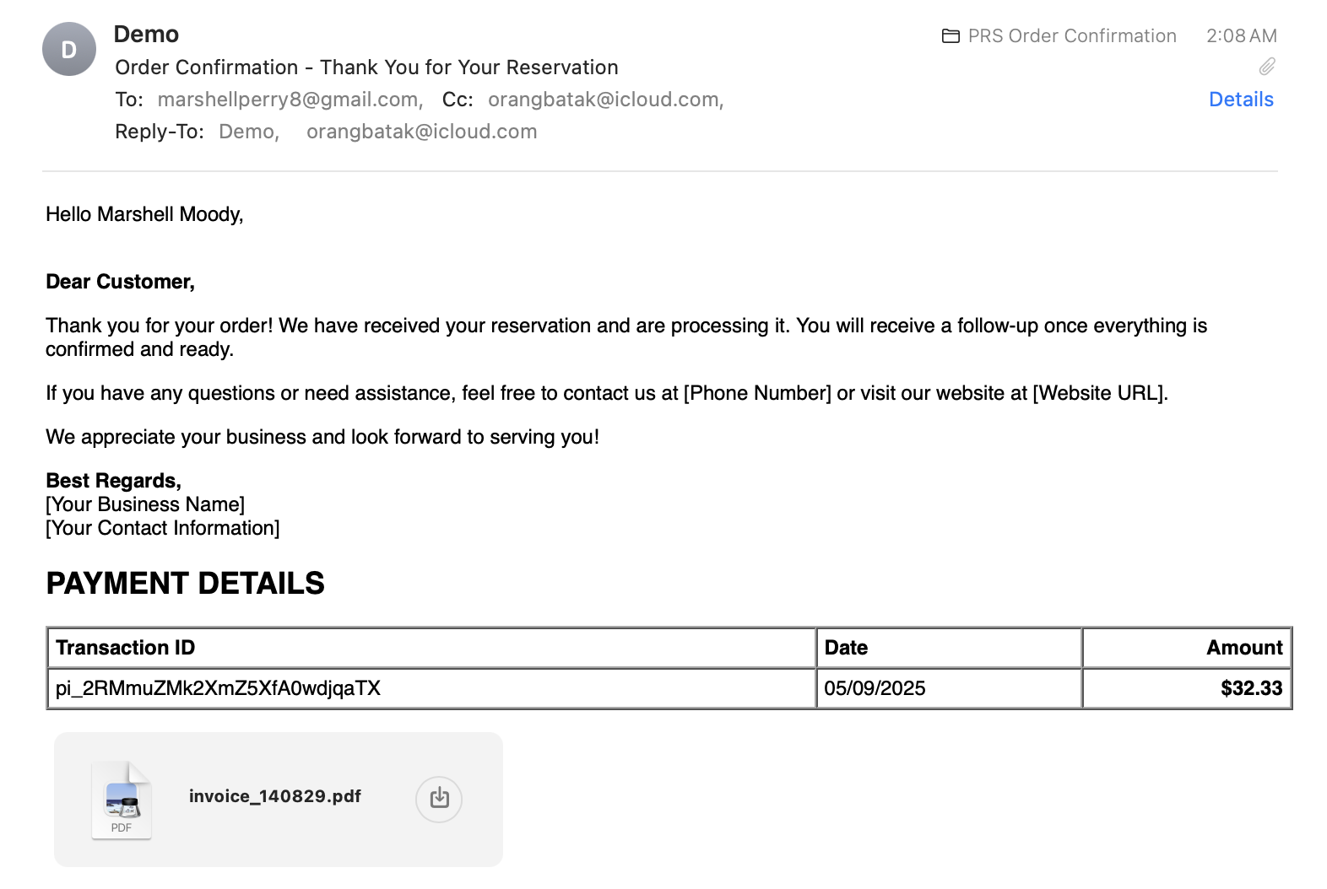Click the date cell 05/09/2025

(x=949, y=688)
